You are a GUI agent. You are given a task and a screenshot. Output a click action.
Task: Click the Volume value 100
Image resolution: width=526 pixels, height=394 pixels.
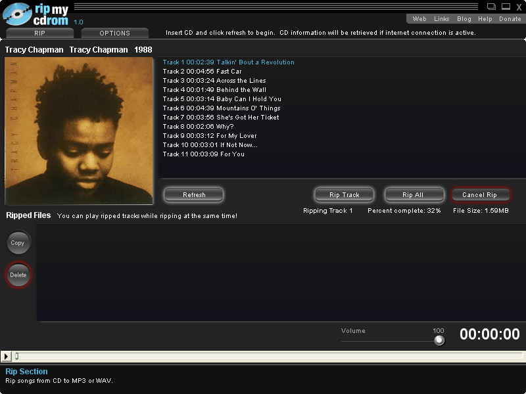click(x=438, y=331)
